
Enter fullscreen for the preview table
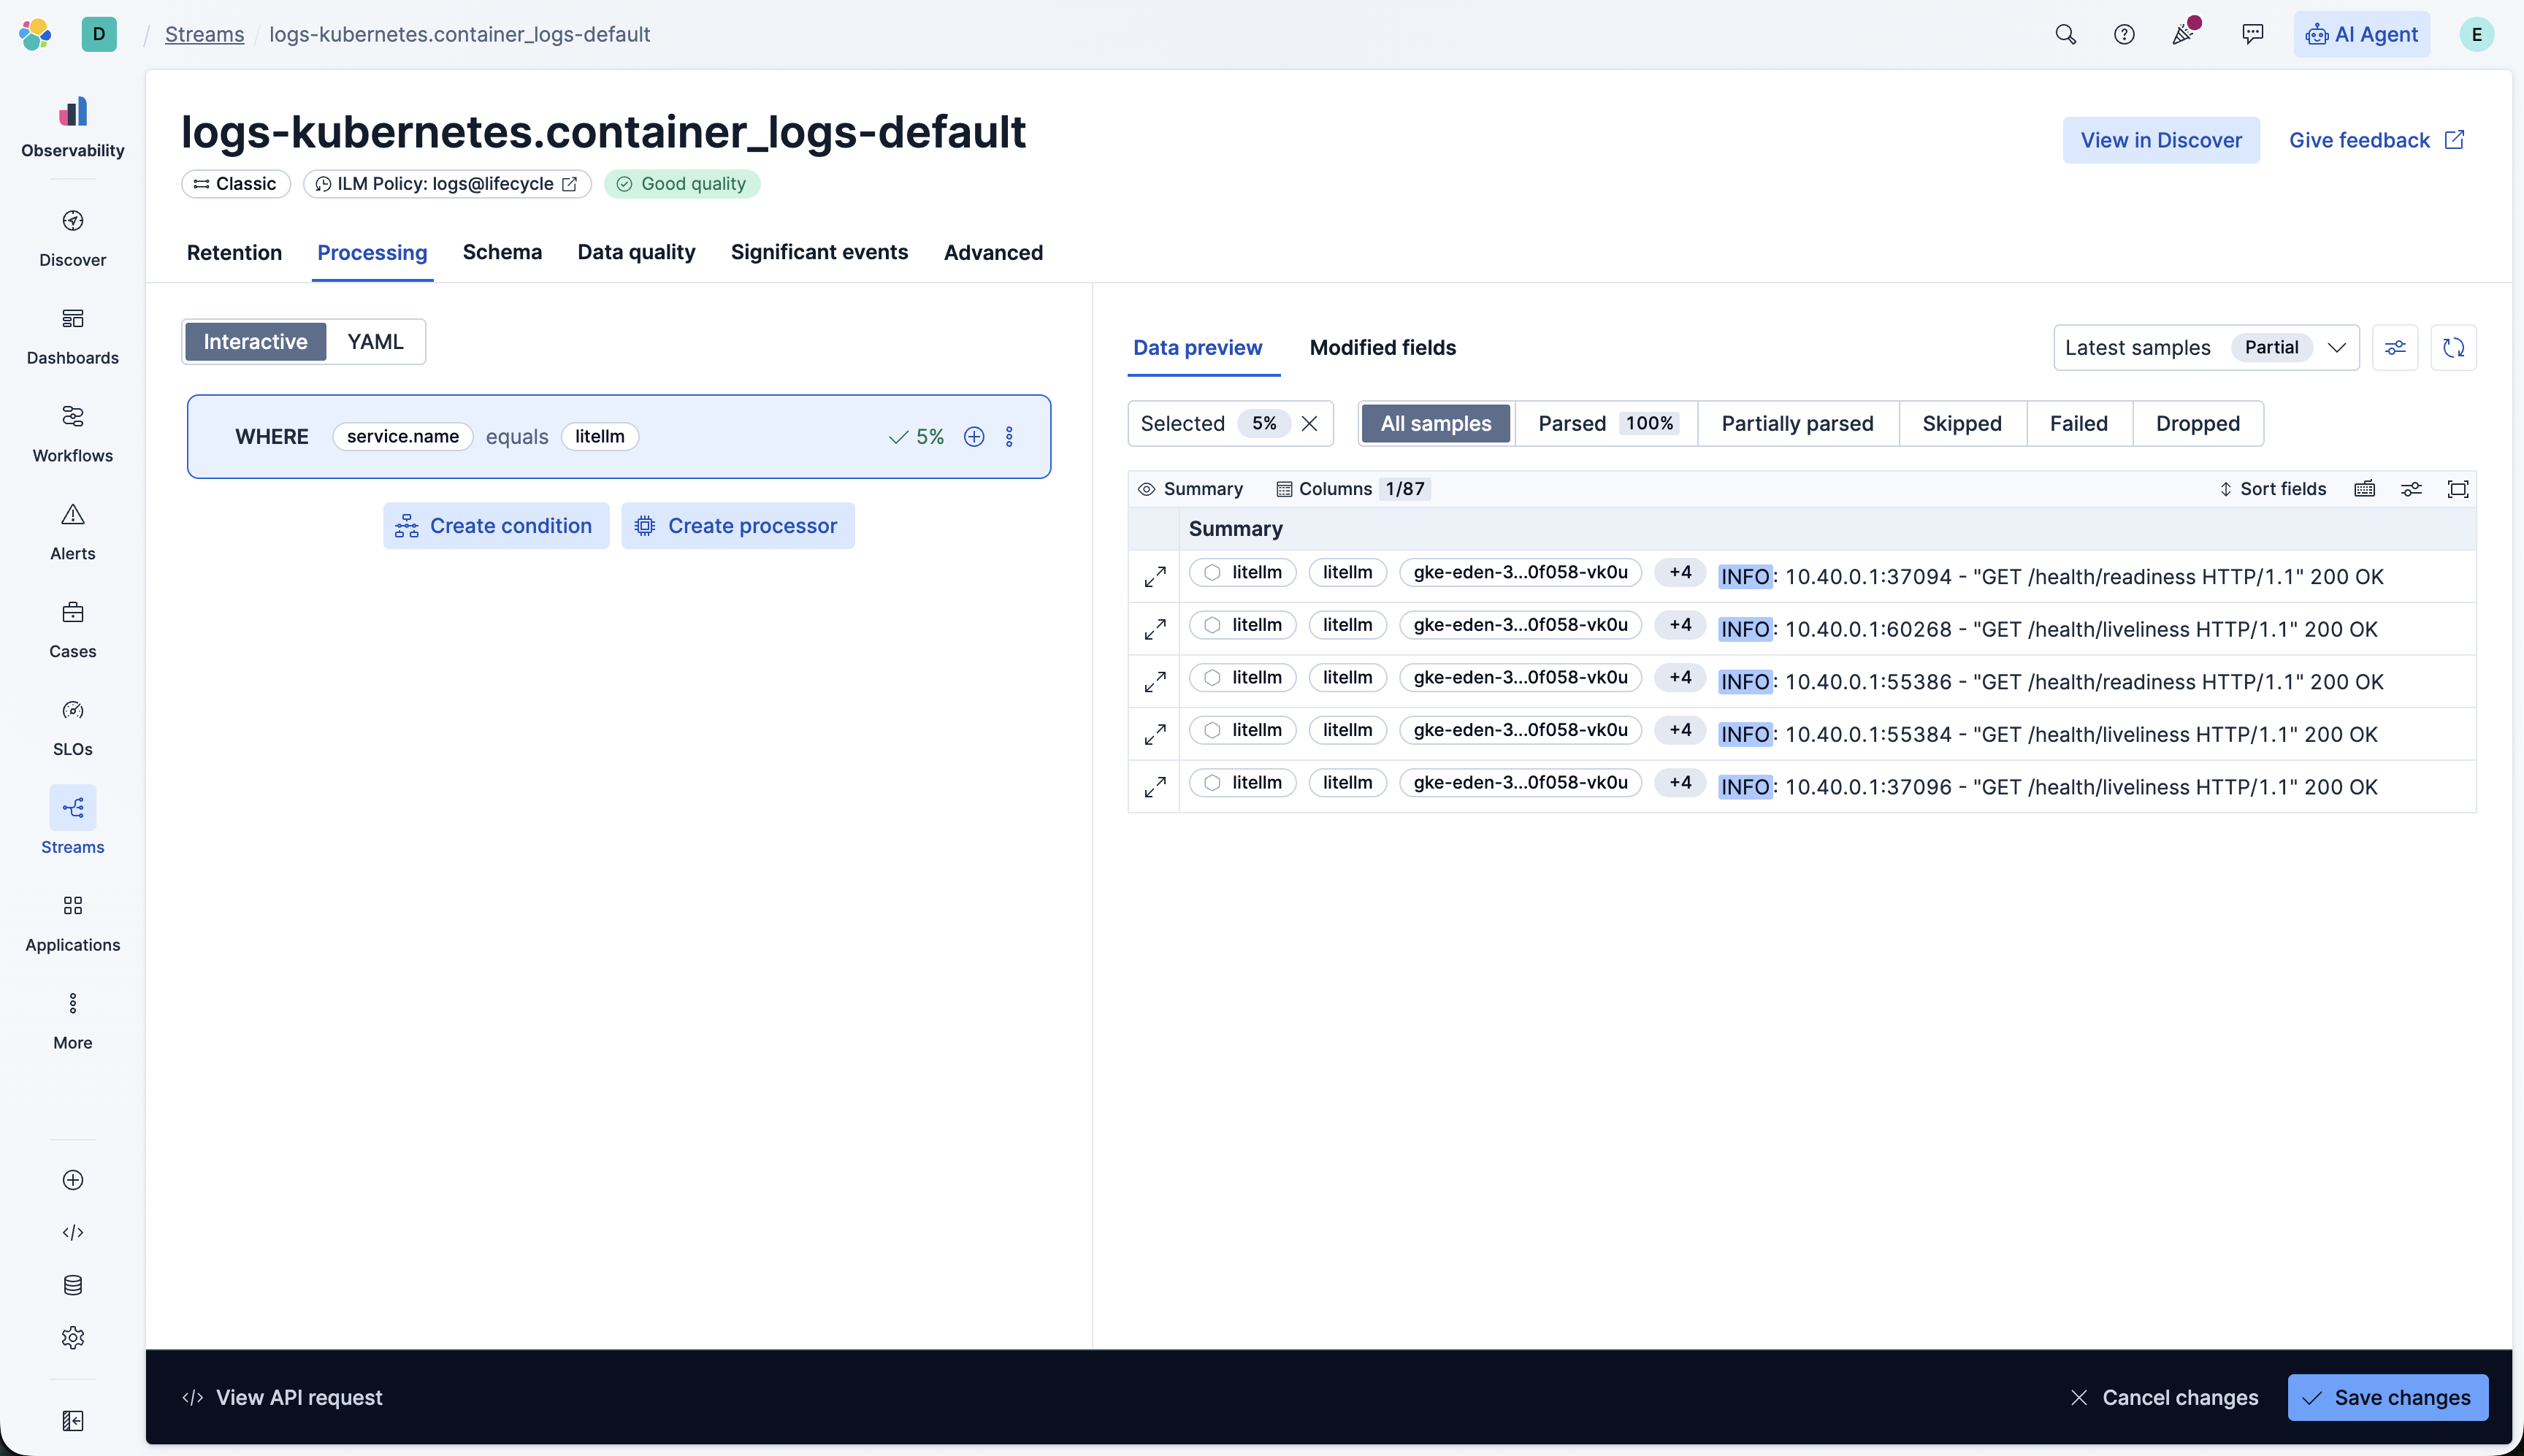tap(2457, 489)
